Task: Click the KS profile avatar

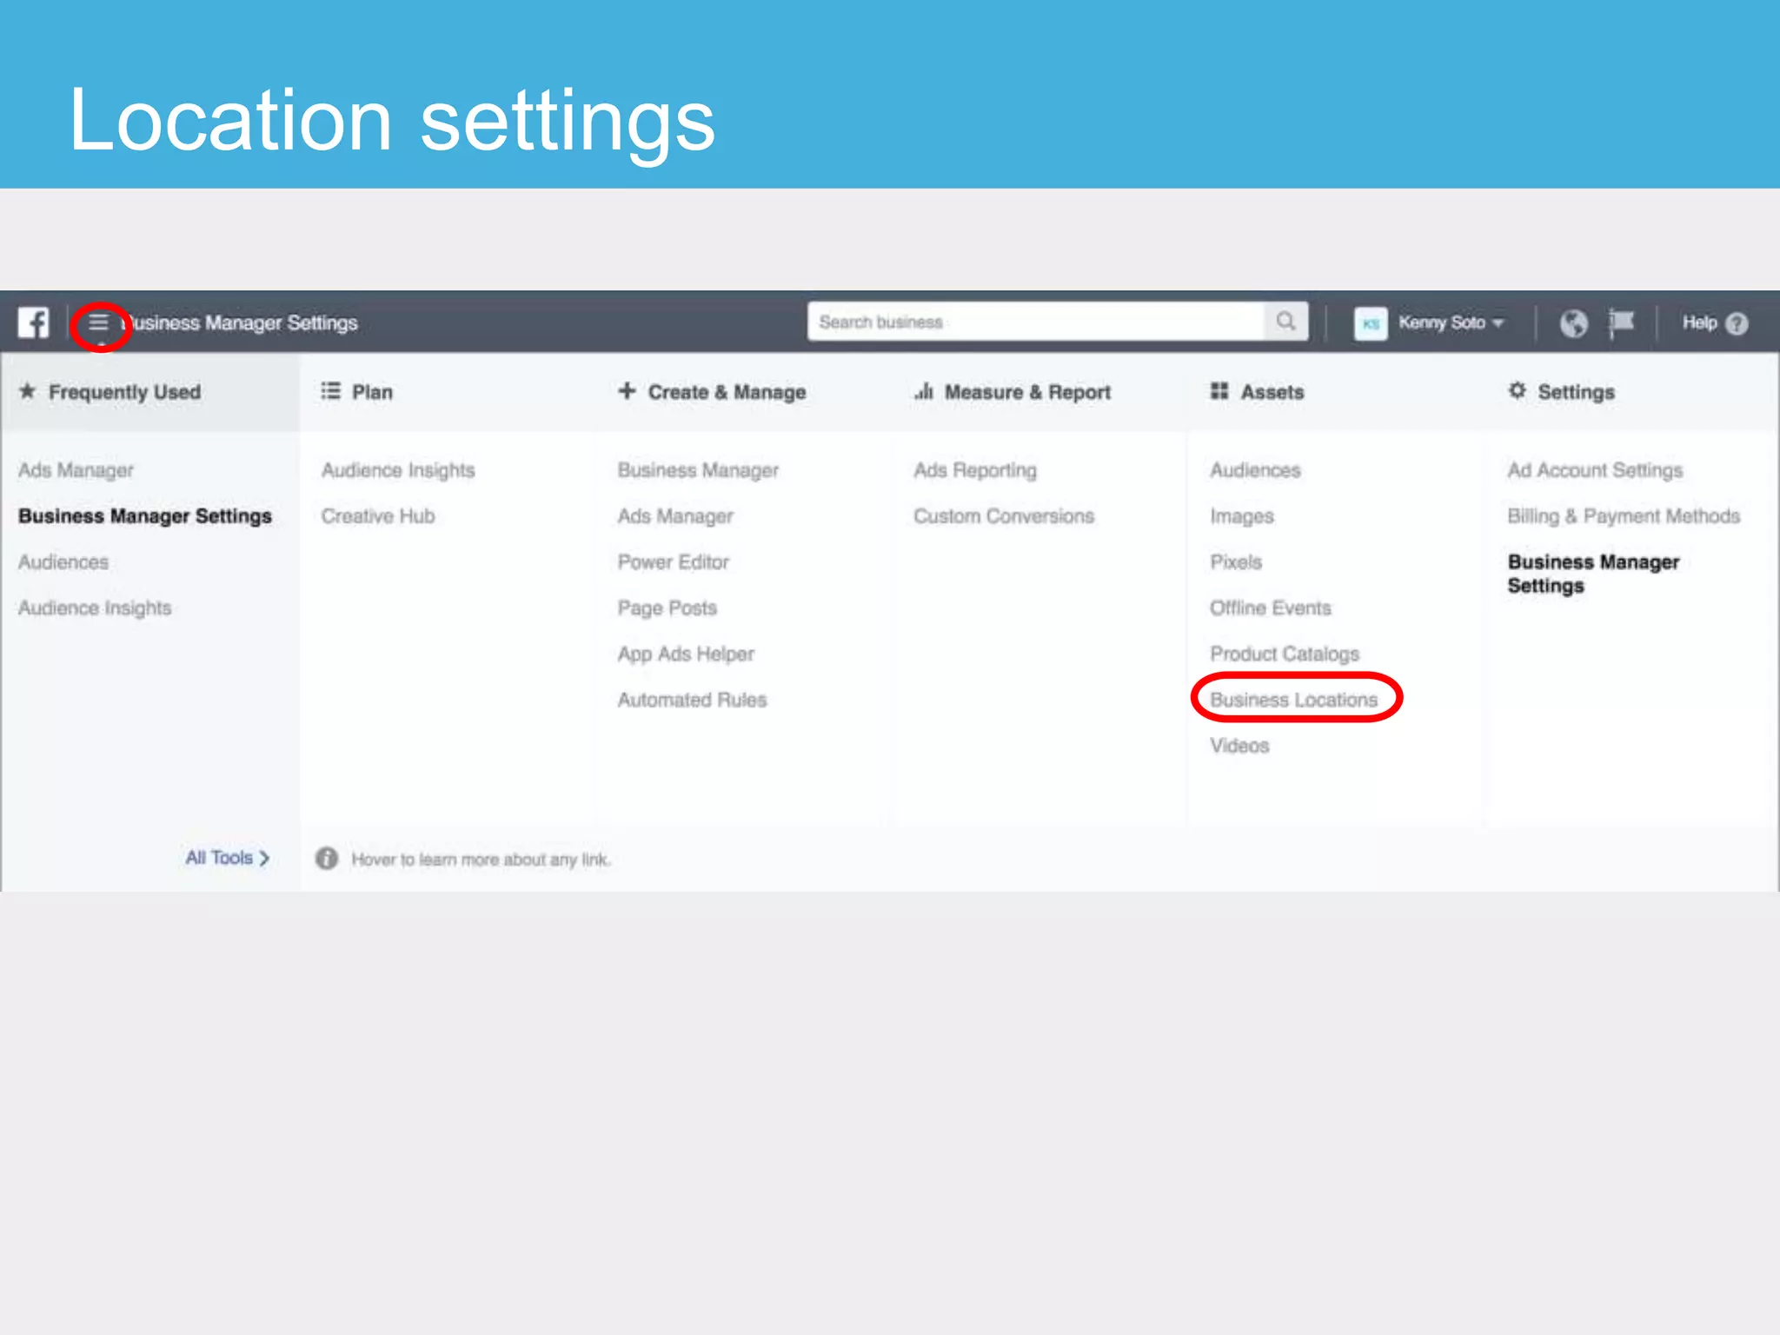Action: click(1371, 323)
